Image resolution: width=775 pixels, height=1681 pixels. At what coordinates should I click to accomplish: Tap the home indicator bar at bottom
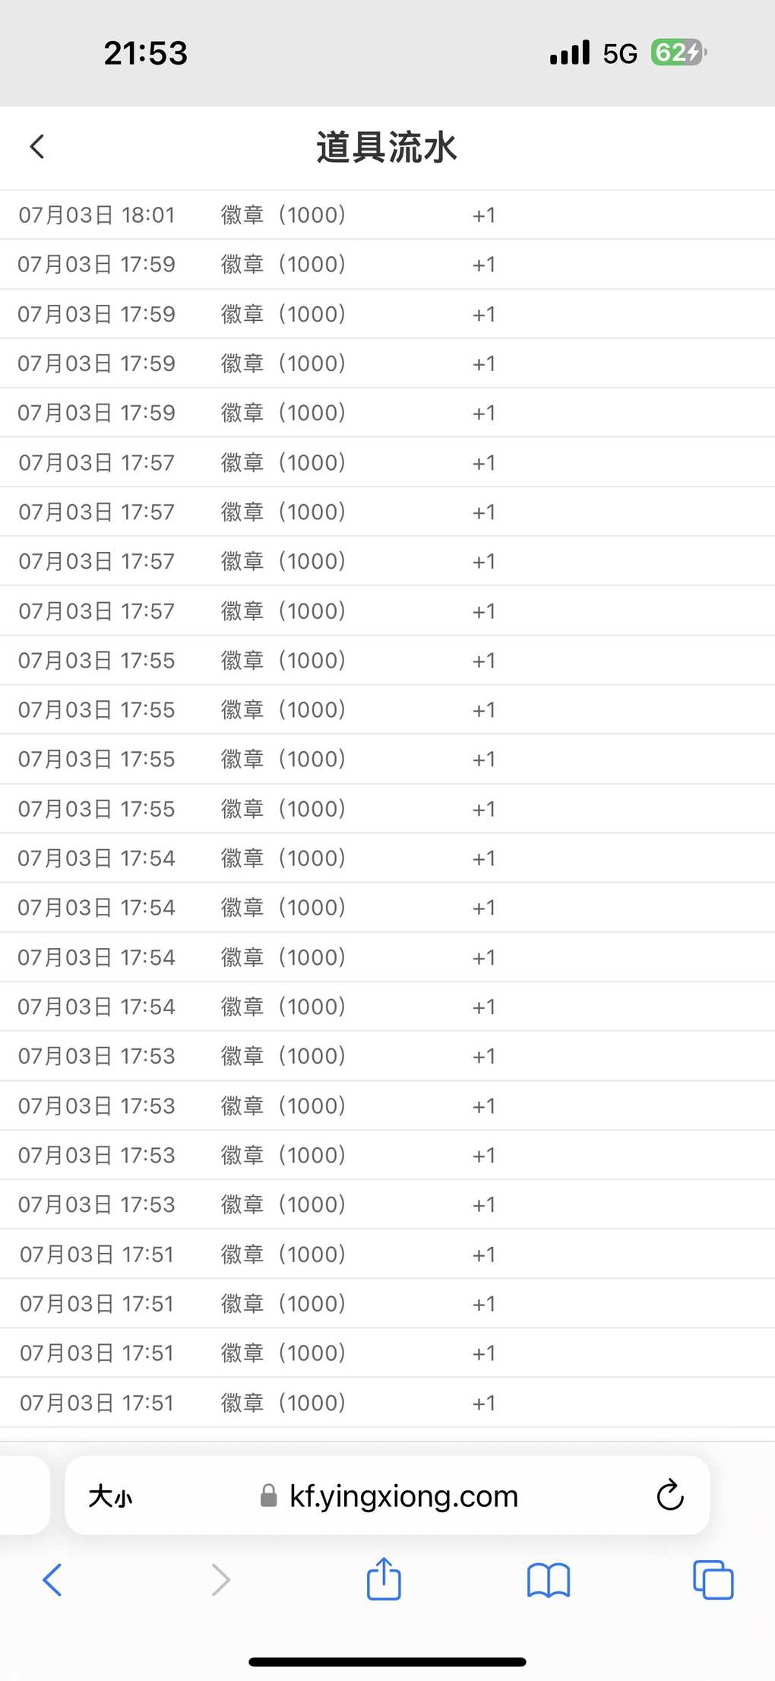(387, 1662)
